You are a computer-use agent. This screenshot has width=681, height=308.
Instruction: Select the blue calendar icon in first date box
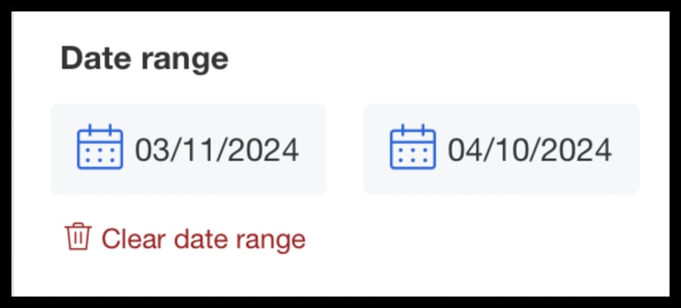click(x=100, y=148)
